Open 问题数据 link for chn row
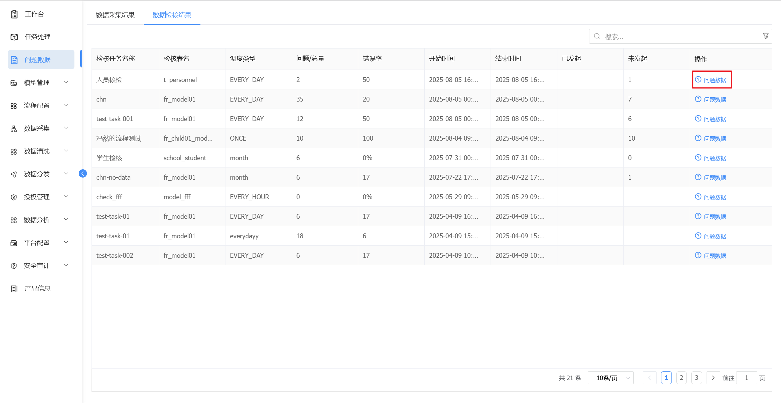Screen dimensions: 781x403 (x=714, y=99)
